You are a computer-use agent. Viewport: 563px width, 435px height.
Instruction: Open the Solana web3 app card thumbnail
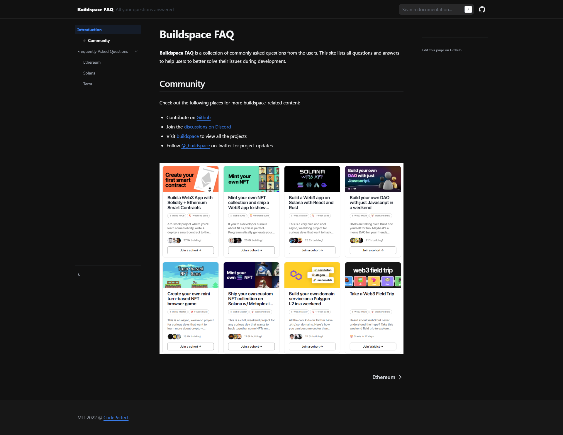(312, 179)
